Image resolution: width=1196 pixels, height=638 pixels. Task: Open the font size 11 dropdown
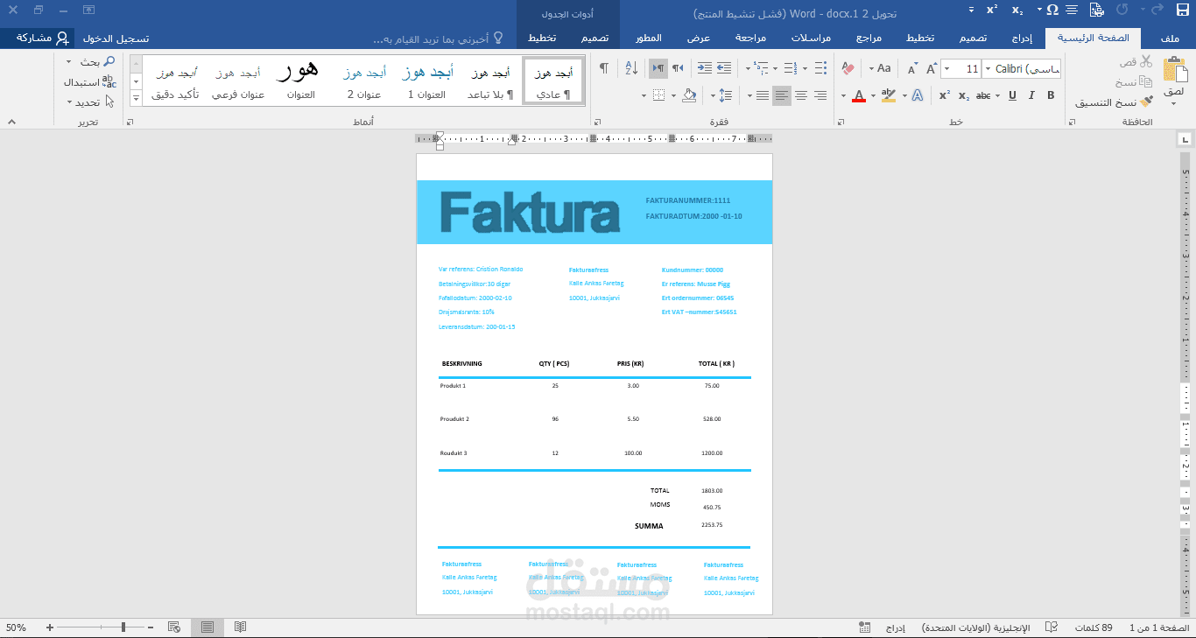(947, 69)
